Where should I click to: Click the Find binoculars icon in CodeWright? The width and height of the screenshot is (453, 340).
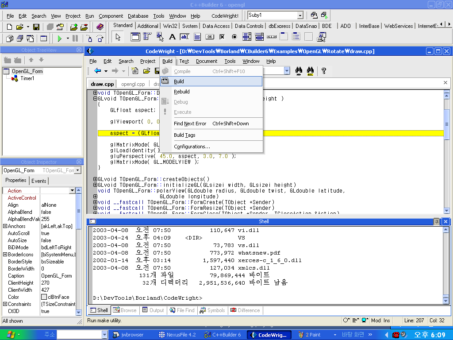pyautogui.click(x=299, y=71)
